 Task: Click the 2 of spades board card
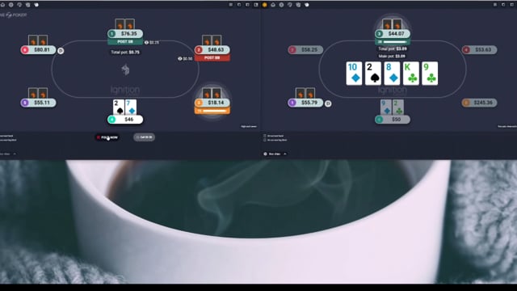pos(373,74)
